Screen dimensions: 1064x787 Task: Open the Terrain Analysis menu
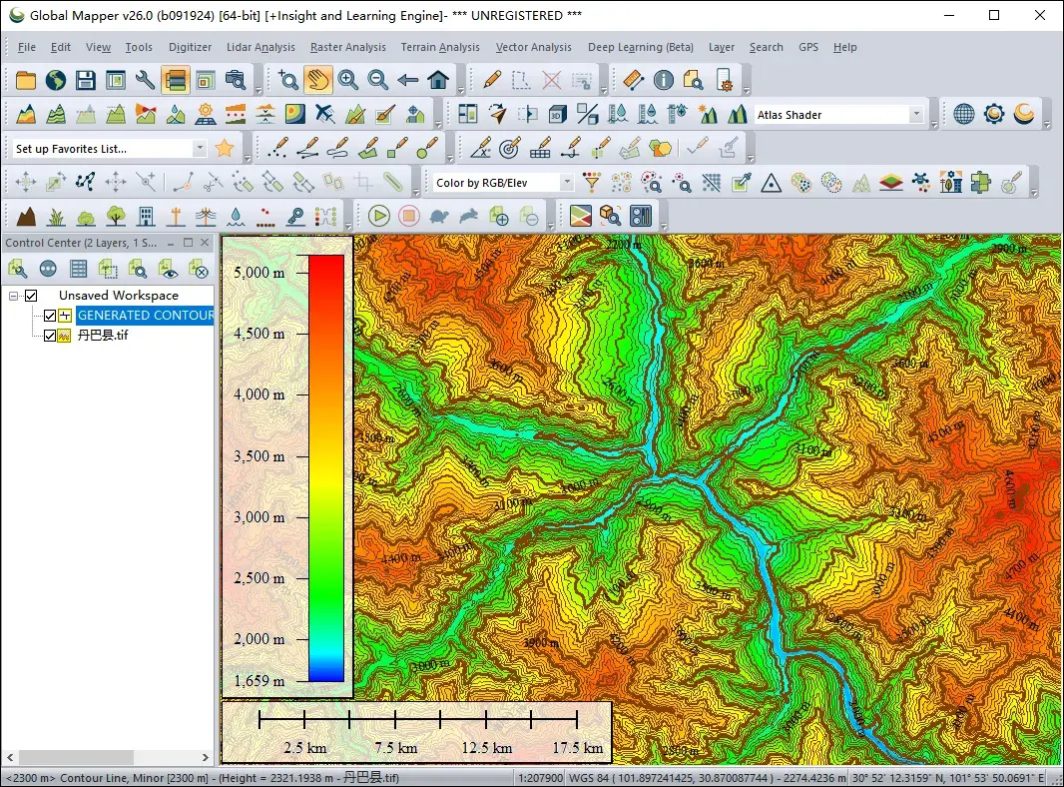click(440, 47)
